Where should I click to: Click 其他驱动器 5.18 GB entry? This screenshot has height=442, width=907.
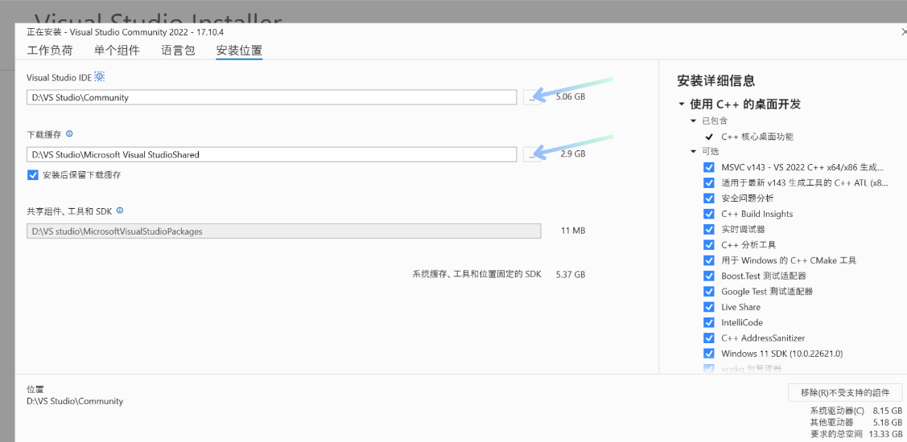(856, 423)
